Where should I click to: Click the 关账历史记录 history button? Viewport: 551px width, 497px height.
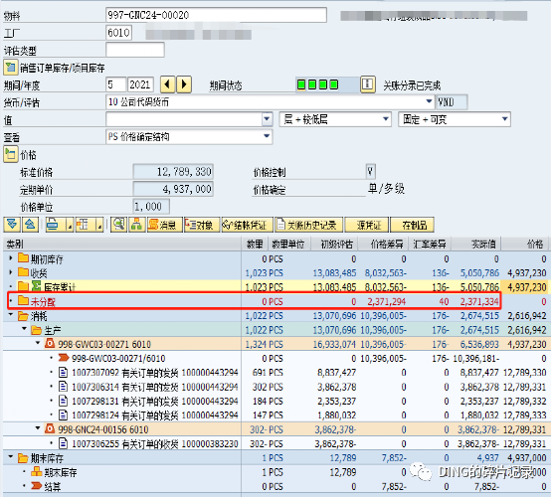[x=309, y=225]
